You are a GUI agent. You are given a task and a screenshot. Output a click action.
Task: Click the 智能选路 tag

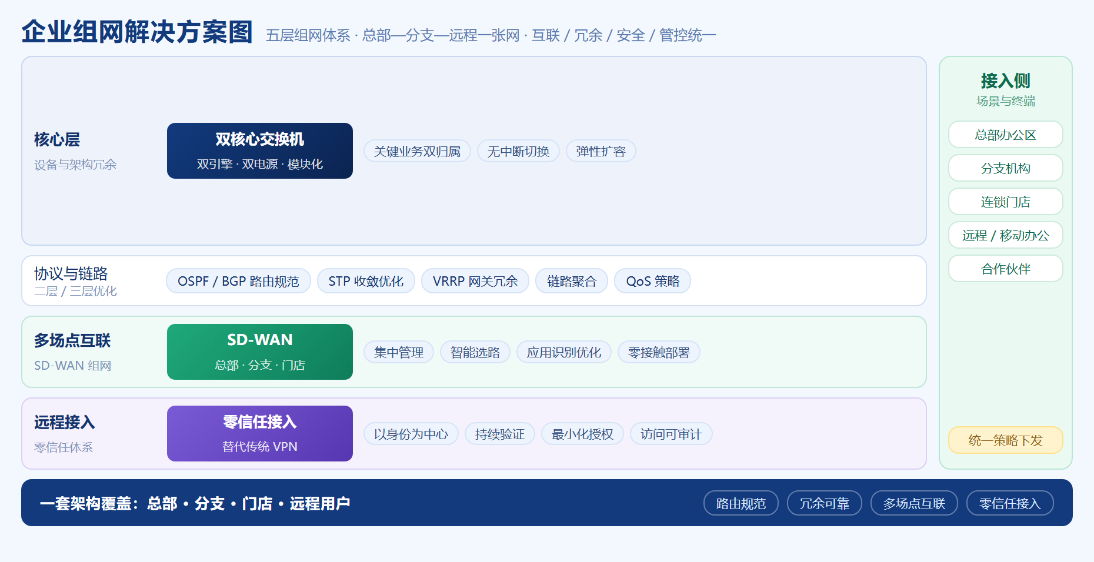tap(475, 352)
